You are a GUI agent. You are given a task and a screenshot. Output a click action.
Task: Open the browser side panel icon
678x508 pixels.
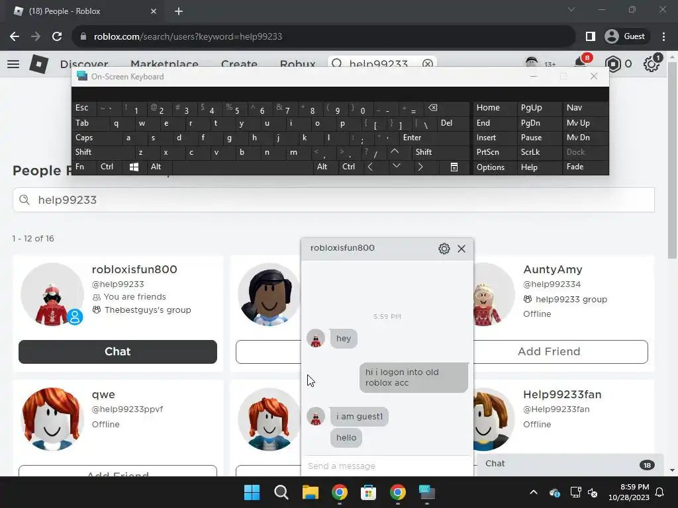(x=590, y=37)
